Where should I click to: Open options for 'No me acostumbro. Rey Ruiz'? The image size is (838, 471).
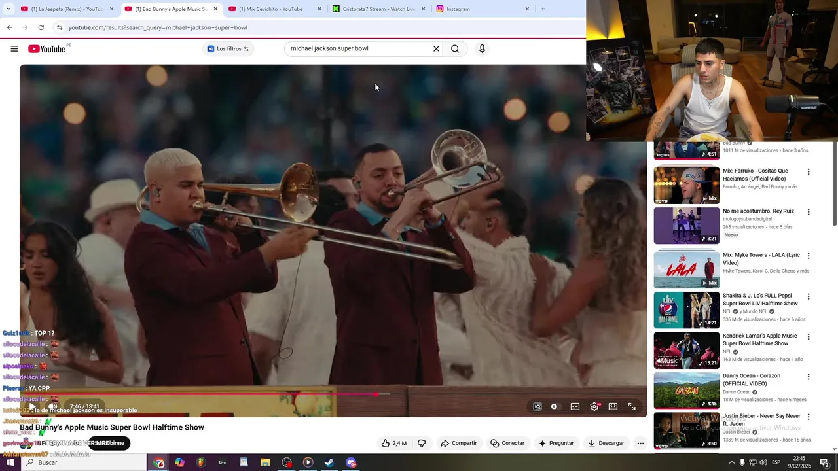tap(809, 212)
